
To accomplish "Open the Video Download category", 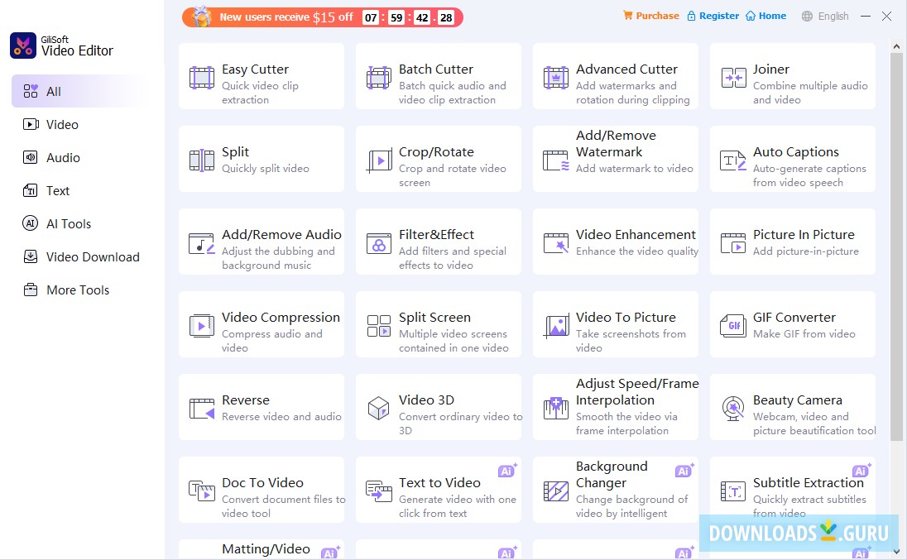I will [81, 256].
